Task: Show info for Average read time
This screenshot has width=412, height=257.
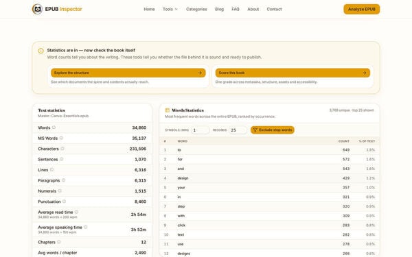Action: point(76,212)
